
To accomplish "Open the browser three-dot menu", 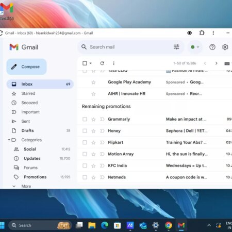I will click(213, 32).
